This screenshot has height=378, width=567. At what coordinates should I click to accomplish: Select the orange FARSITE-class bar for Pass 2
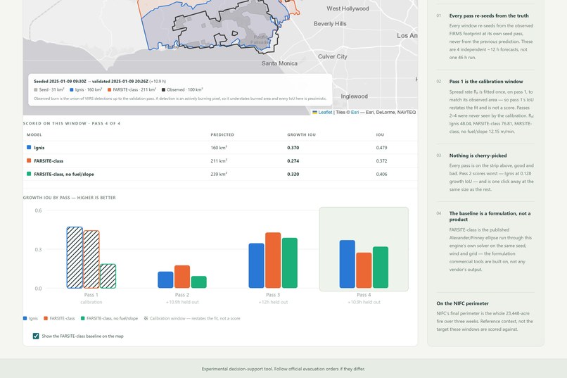coord(182,277)
